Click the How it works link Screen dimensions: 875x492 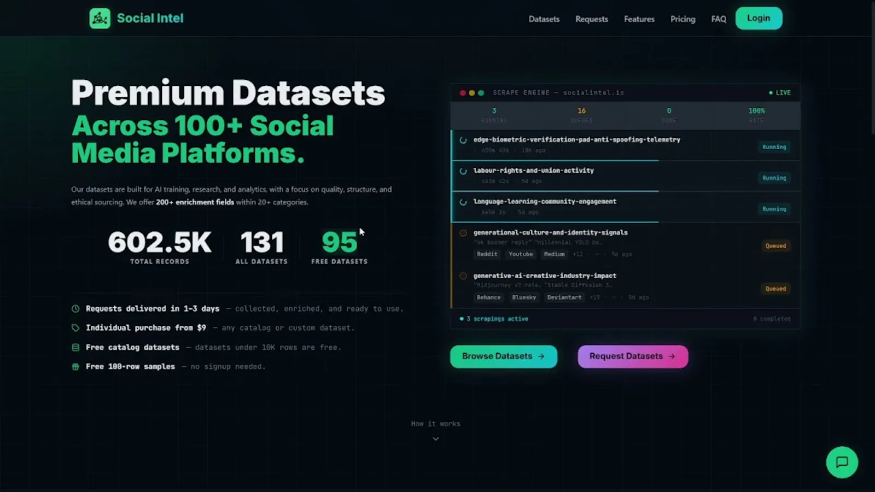tap(436, 424)
